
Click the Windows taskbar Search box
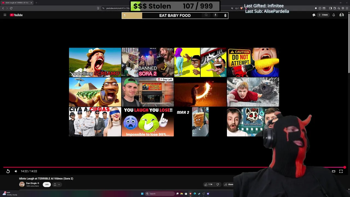pyautogui.click(x=160, y=194)
